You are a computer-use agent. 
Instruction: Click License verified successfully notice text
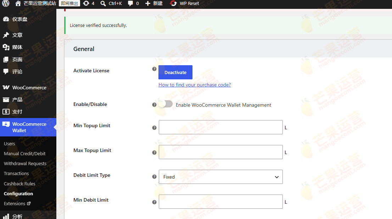pyautogui.click(x=98, y=25)
